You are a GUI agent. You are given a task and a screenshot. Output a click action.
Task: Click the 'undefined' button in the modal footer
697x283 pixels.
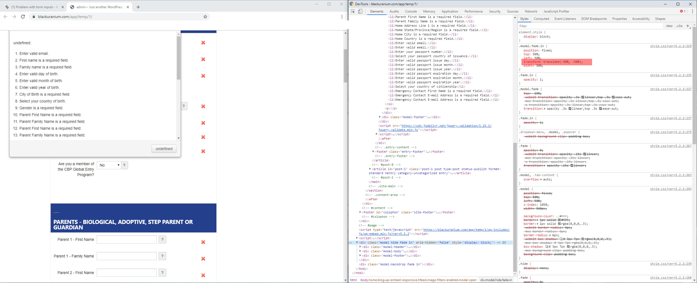point(164,149)
